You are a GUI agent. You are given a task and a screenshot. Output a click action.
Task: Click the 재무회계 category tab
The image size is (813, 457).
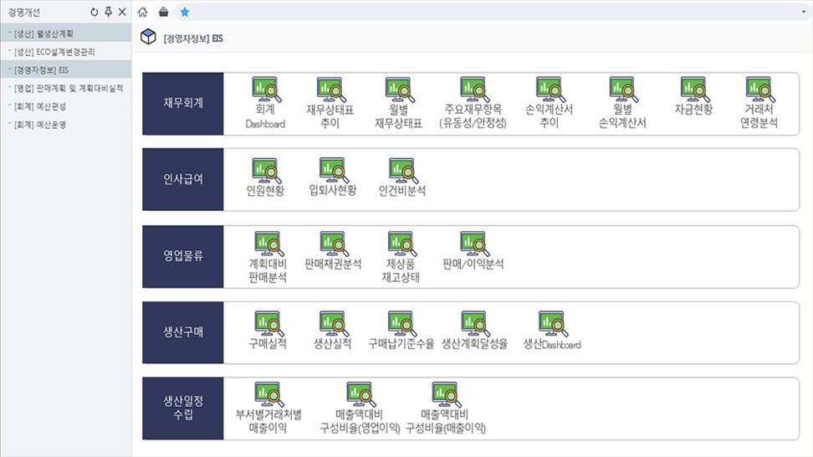pyautogui.click(x=183, y=103)
